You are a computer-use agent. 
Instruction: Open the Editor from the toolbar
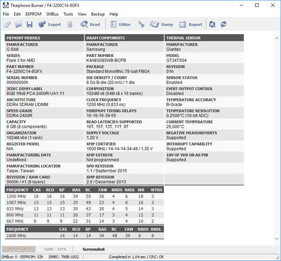point(120,24)
